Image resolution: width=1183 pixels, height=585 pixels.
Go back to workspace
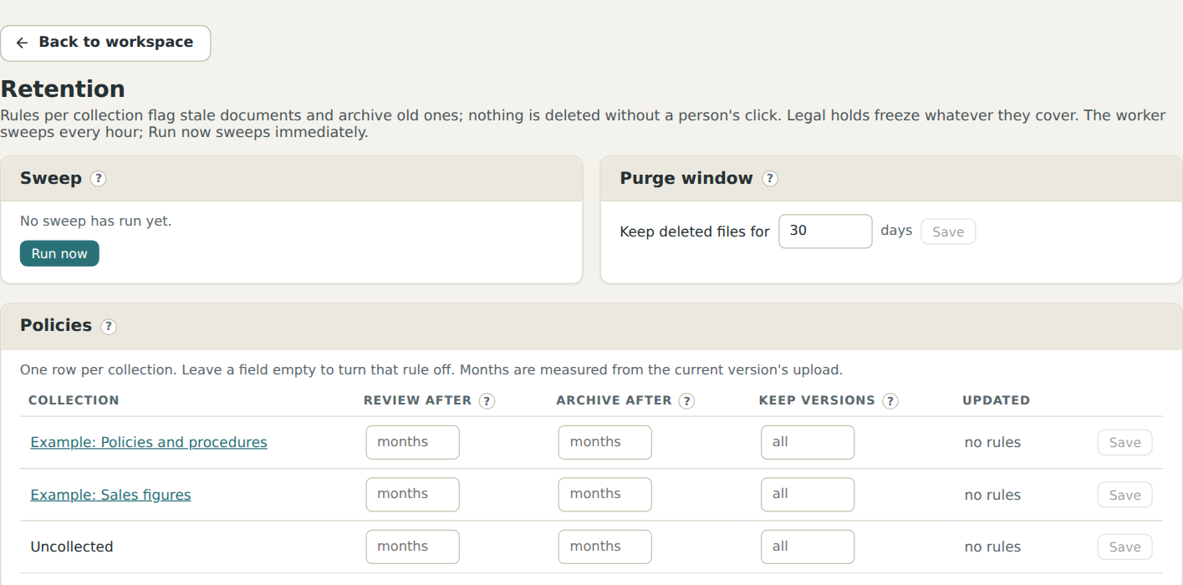tap(105, 43)
